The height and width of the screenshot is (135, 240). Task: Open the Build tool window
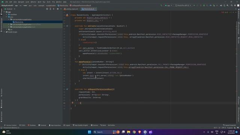tap(103, 125)
